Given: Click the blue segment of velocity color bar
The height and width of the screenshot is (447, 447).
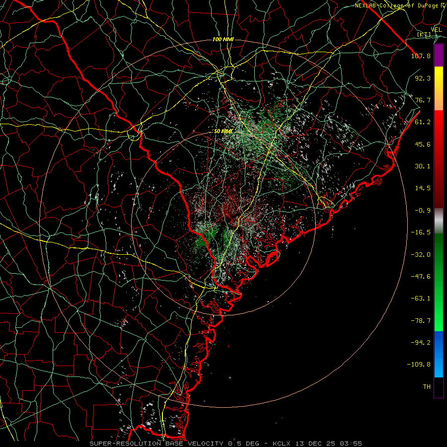Looking at the screenshot, I should [x=439, y=354].
